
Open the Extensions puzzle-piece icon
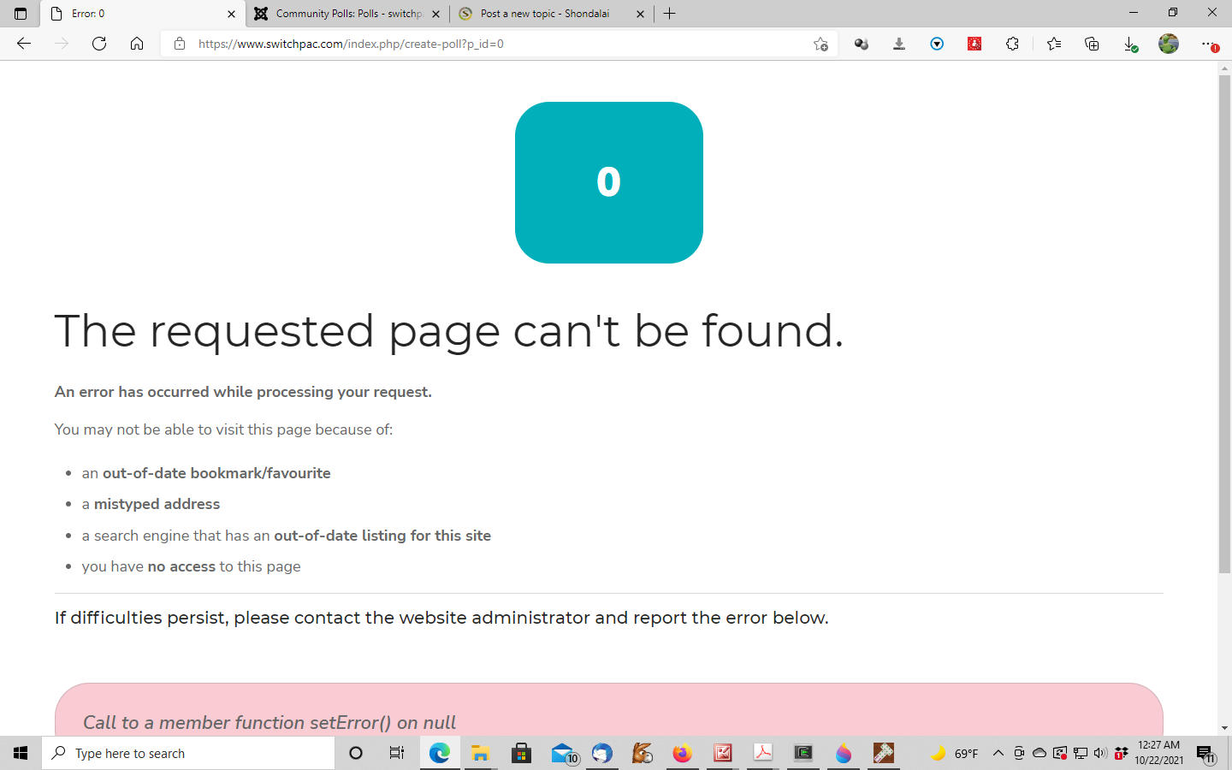tap(1012, 44)
